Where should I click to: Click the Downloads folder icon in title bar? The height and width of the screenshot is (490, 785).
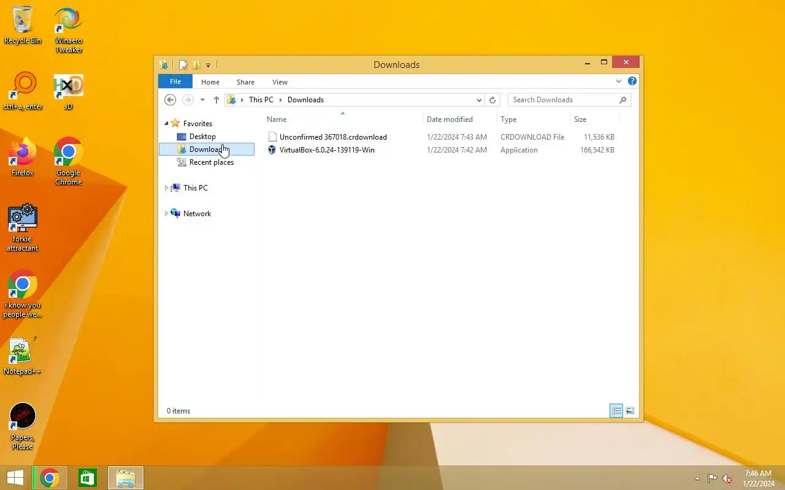coord(164,64)
